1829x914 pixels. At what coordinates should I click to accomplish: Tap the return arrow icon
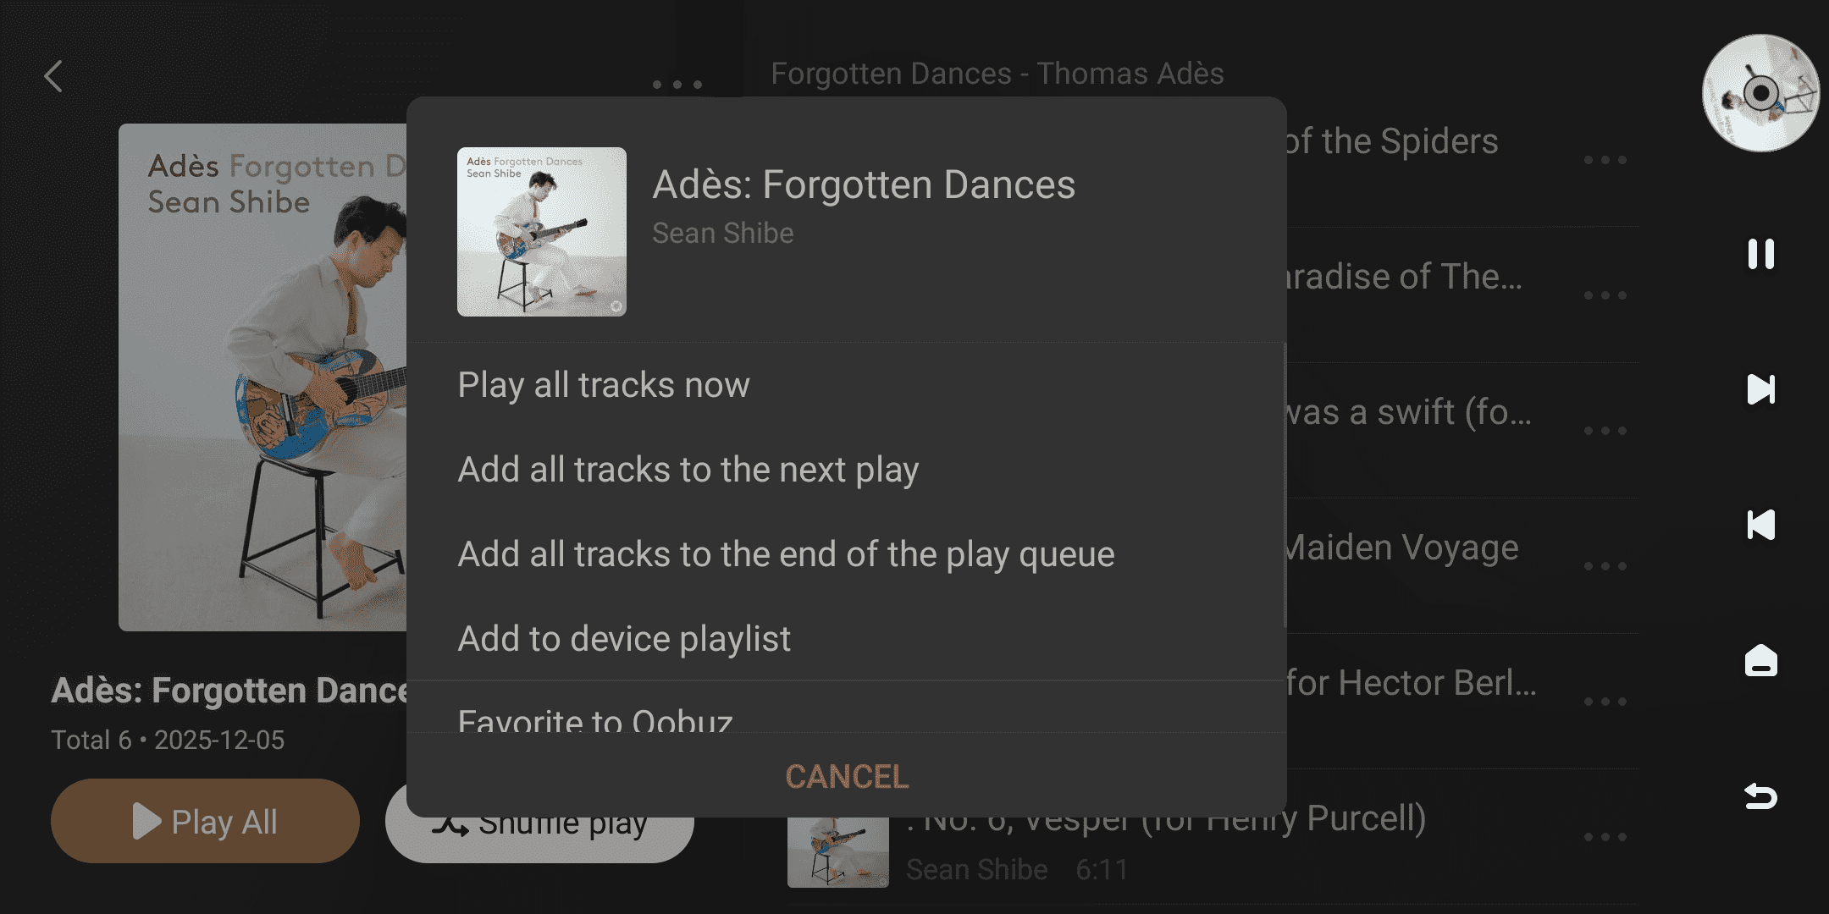click(1760, 796)
